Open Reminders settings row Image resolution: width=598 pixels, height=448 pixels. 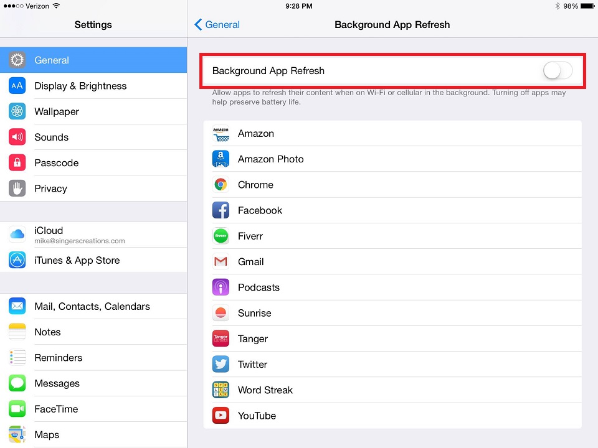tap(93, 358)
